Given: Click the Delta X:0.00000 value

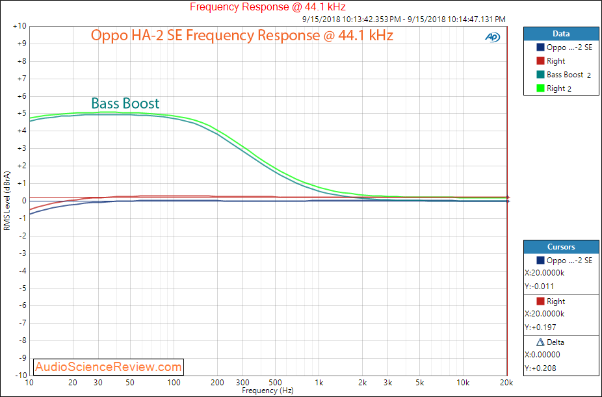Looking at the screenshot, I should (x=542, y=355).
